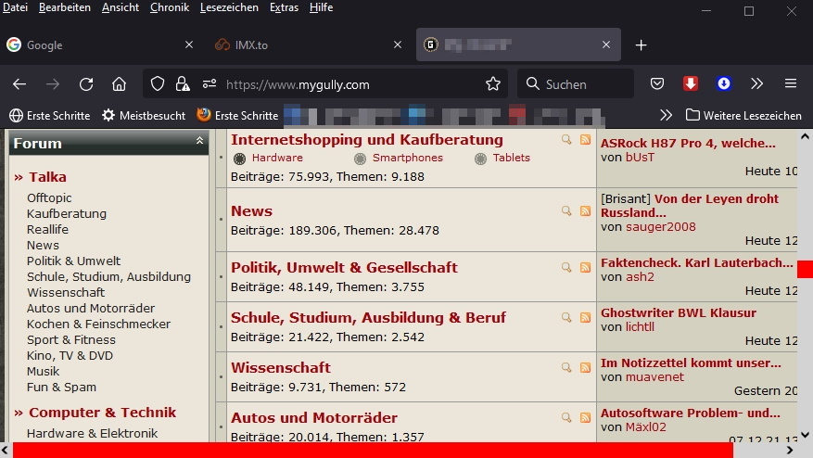Viewport: 813px width, 458px height.
Task: Select Kochen & Feinschmecker in sidebar
Action: (98, 324)
